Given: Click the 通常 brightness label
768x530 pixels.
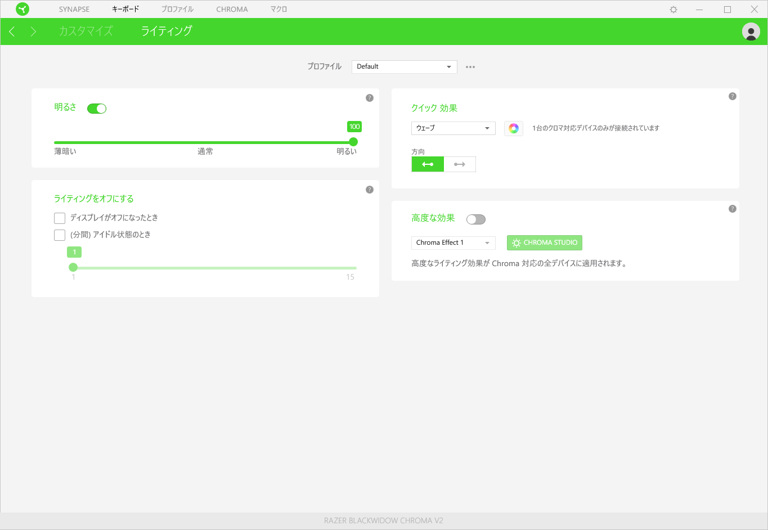Looking at the screenshot, I should pyautogui.click(x=205, y=152).
